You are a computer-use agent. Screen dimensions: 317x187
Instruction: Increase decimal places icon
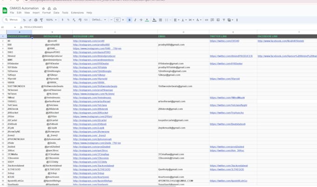pyautogui.click(x=80, y=20)
